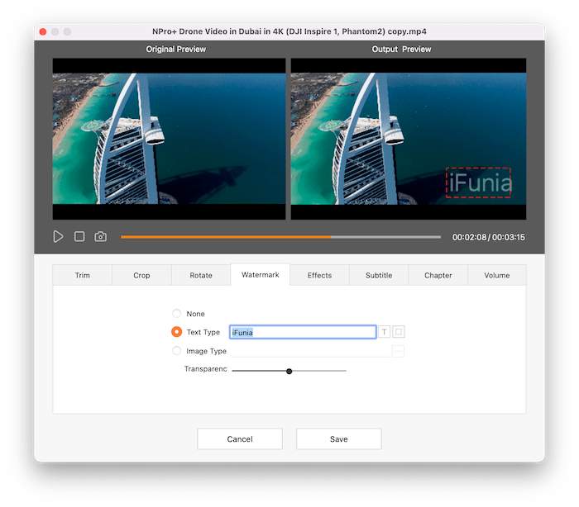Take a snapshot with the camera icon
This screenshot has height=507, width=579.
point(100,237)
